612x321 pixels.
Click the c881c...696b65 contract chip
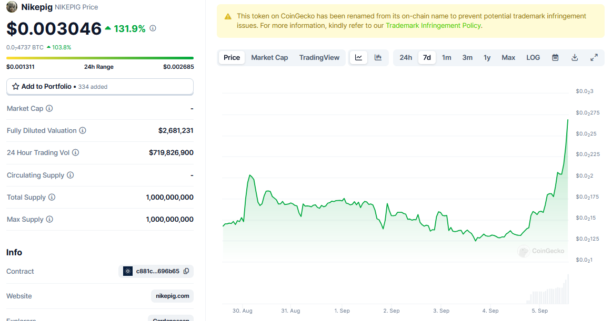coord(156,271)
